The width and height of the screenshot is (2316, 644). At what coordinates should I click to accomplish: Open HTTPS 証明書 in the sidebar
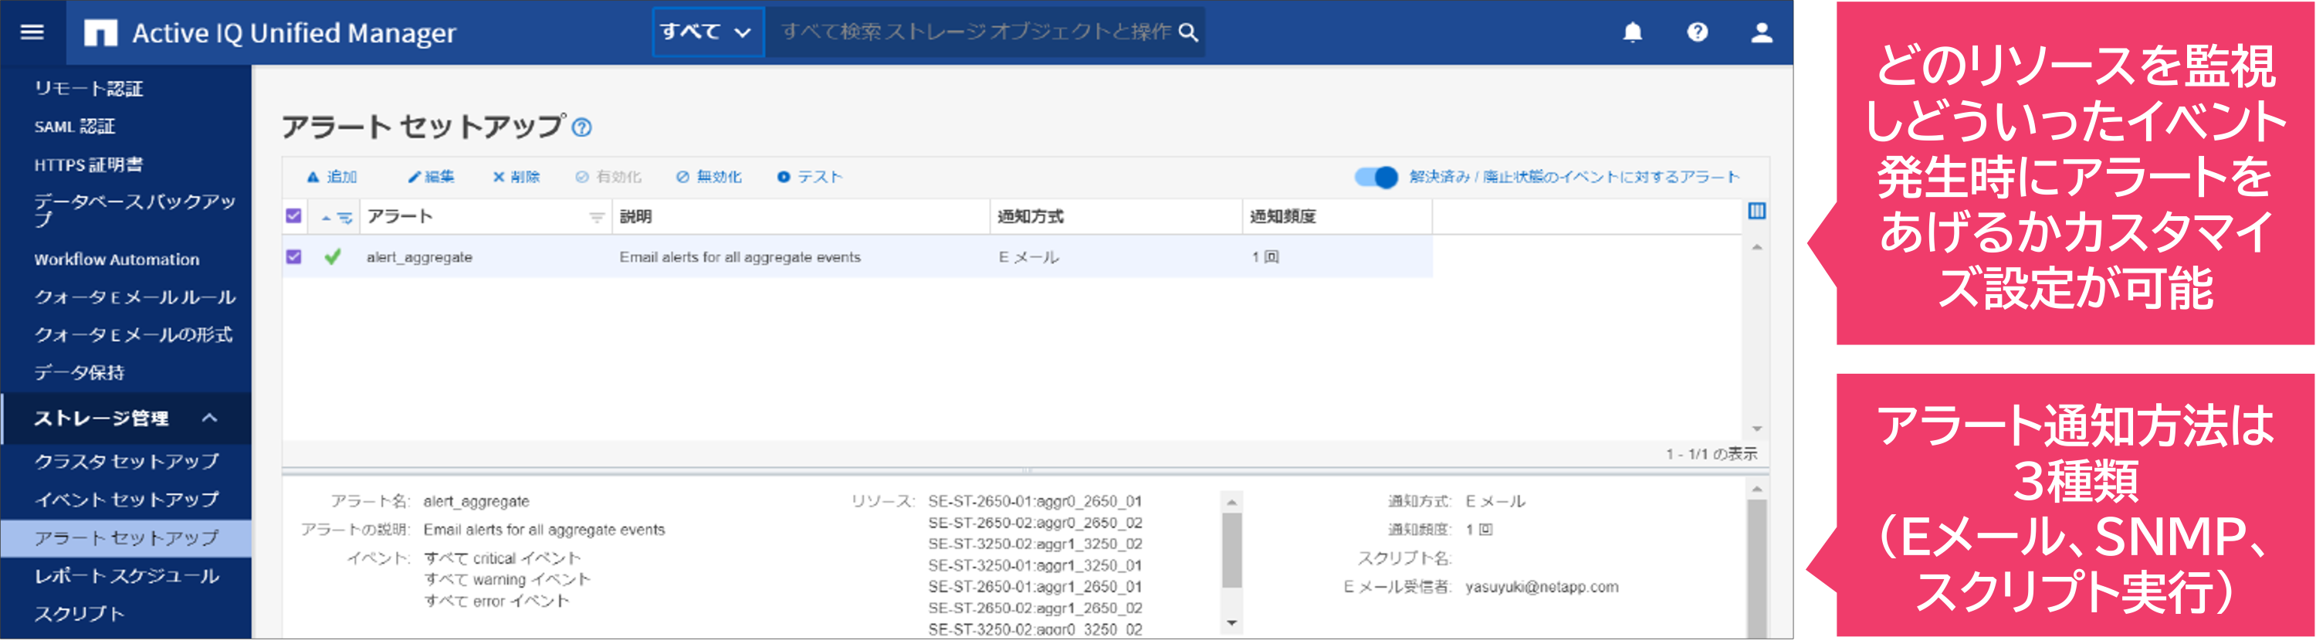(x=89, y=164)
